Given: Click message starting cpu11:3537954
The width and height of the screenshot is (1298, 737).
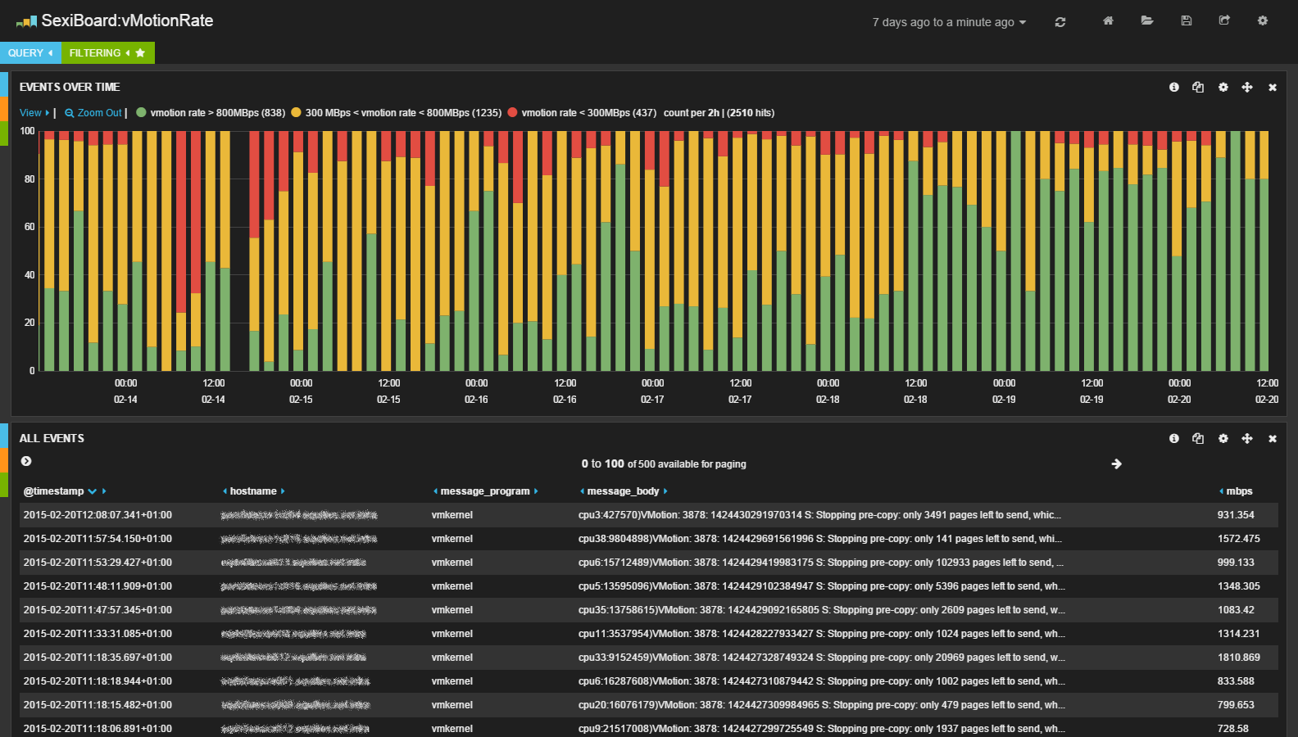Looking at the screenshot, I should point(822,634).
